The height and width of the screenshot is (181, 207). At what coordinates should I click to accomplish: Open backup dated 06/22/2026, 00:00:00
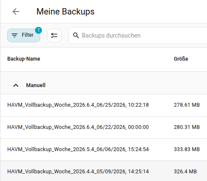pos(78,127)
